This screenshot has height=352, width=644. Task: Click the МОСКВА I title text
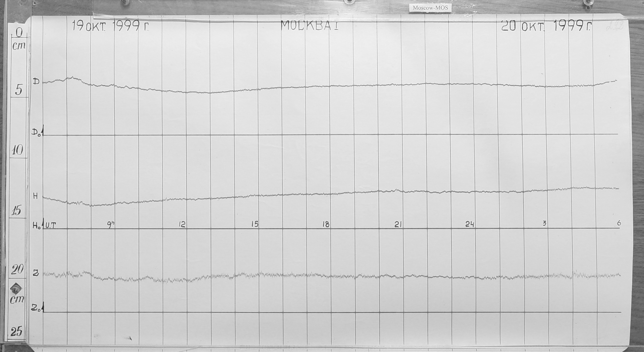pyautogui.click(x=309, y=26)
